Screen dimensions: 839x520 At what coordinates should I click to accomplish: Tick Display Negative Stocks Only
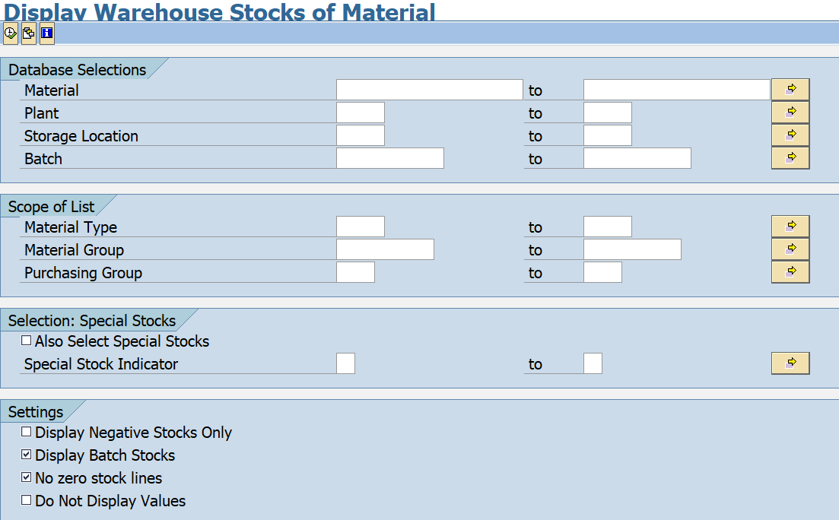26,431
